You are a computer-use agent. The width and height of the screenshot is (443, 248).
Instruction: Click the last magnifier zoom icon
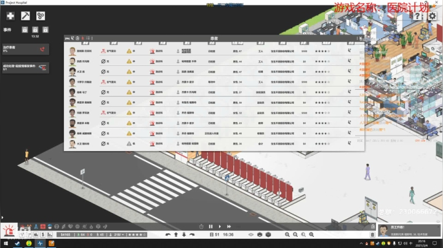311,234
